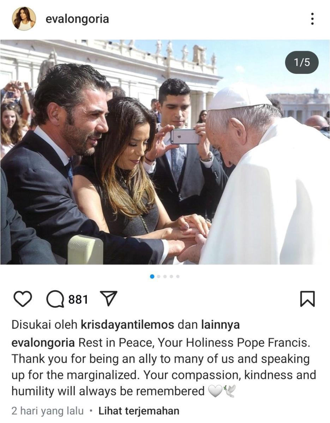The image size is (330, 423).
Task: Jump to the third carousel dot
Action: 165,276
